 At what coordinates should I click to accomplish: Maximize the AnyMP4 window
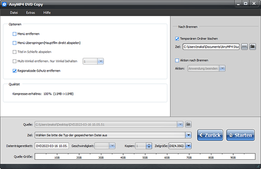245,3
